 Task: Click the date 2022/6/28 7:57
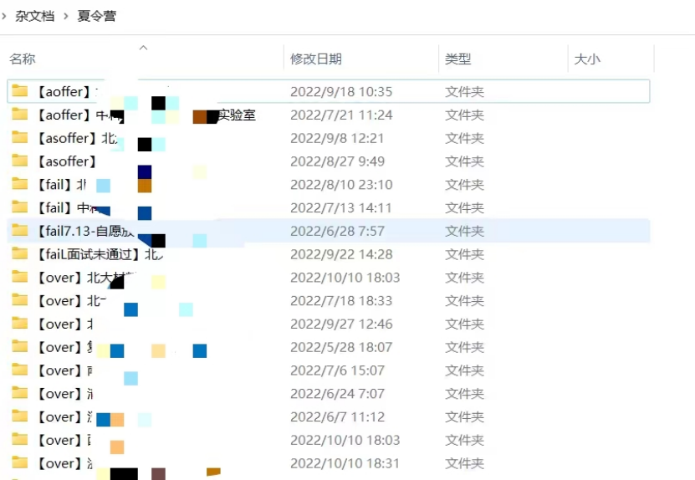point(337,231)
